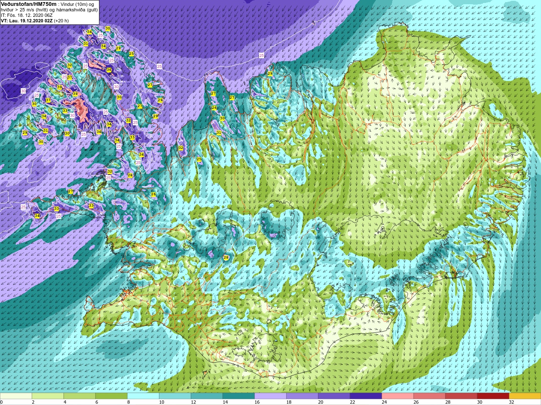Click the 14–16 m/s dark teal legend swatch
This screenshot has height=405, width=541.
coord(238,396)
